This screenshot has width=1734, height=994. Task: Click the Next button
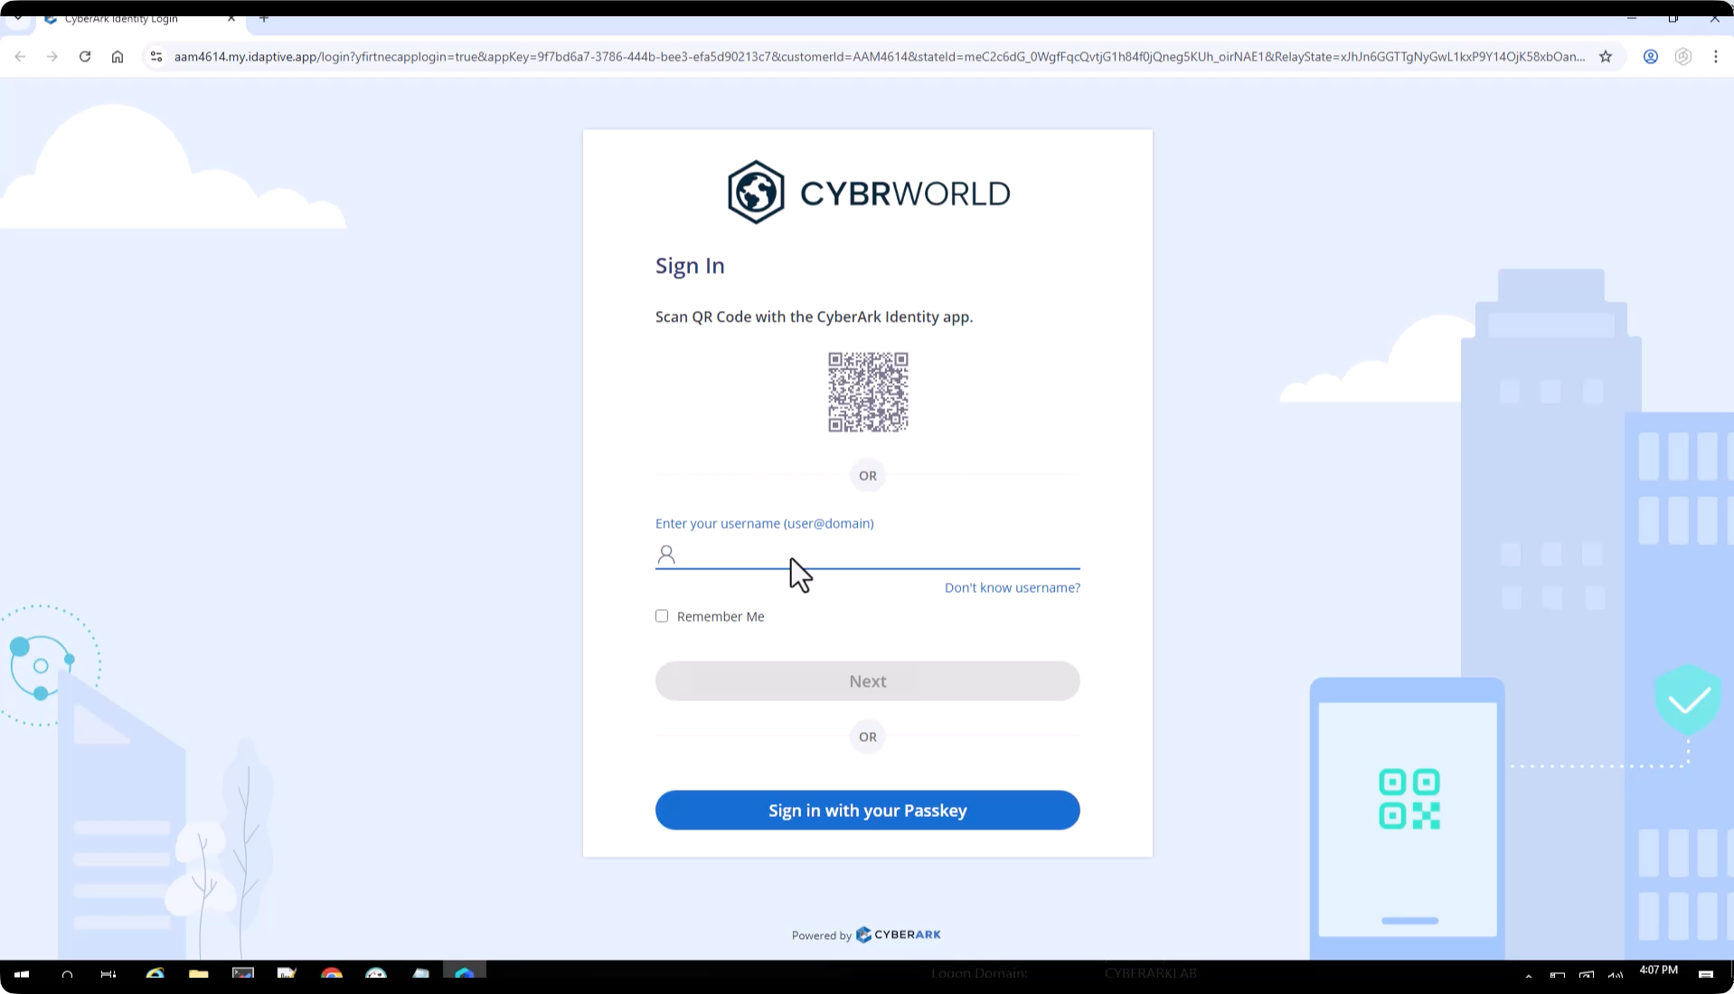pos(868,680)
